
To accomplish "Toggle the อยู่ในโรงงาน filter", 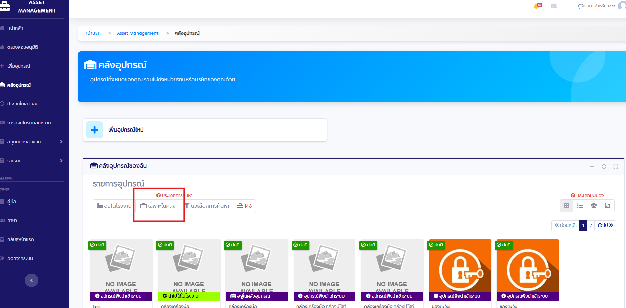I will (x=114, y=206).
